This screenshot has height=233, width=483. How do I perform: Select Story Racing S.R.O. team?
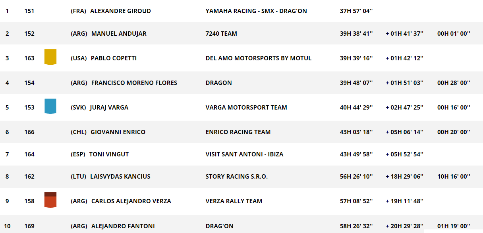tap(237, 177)
